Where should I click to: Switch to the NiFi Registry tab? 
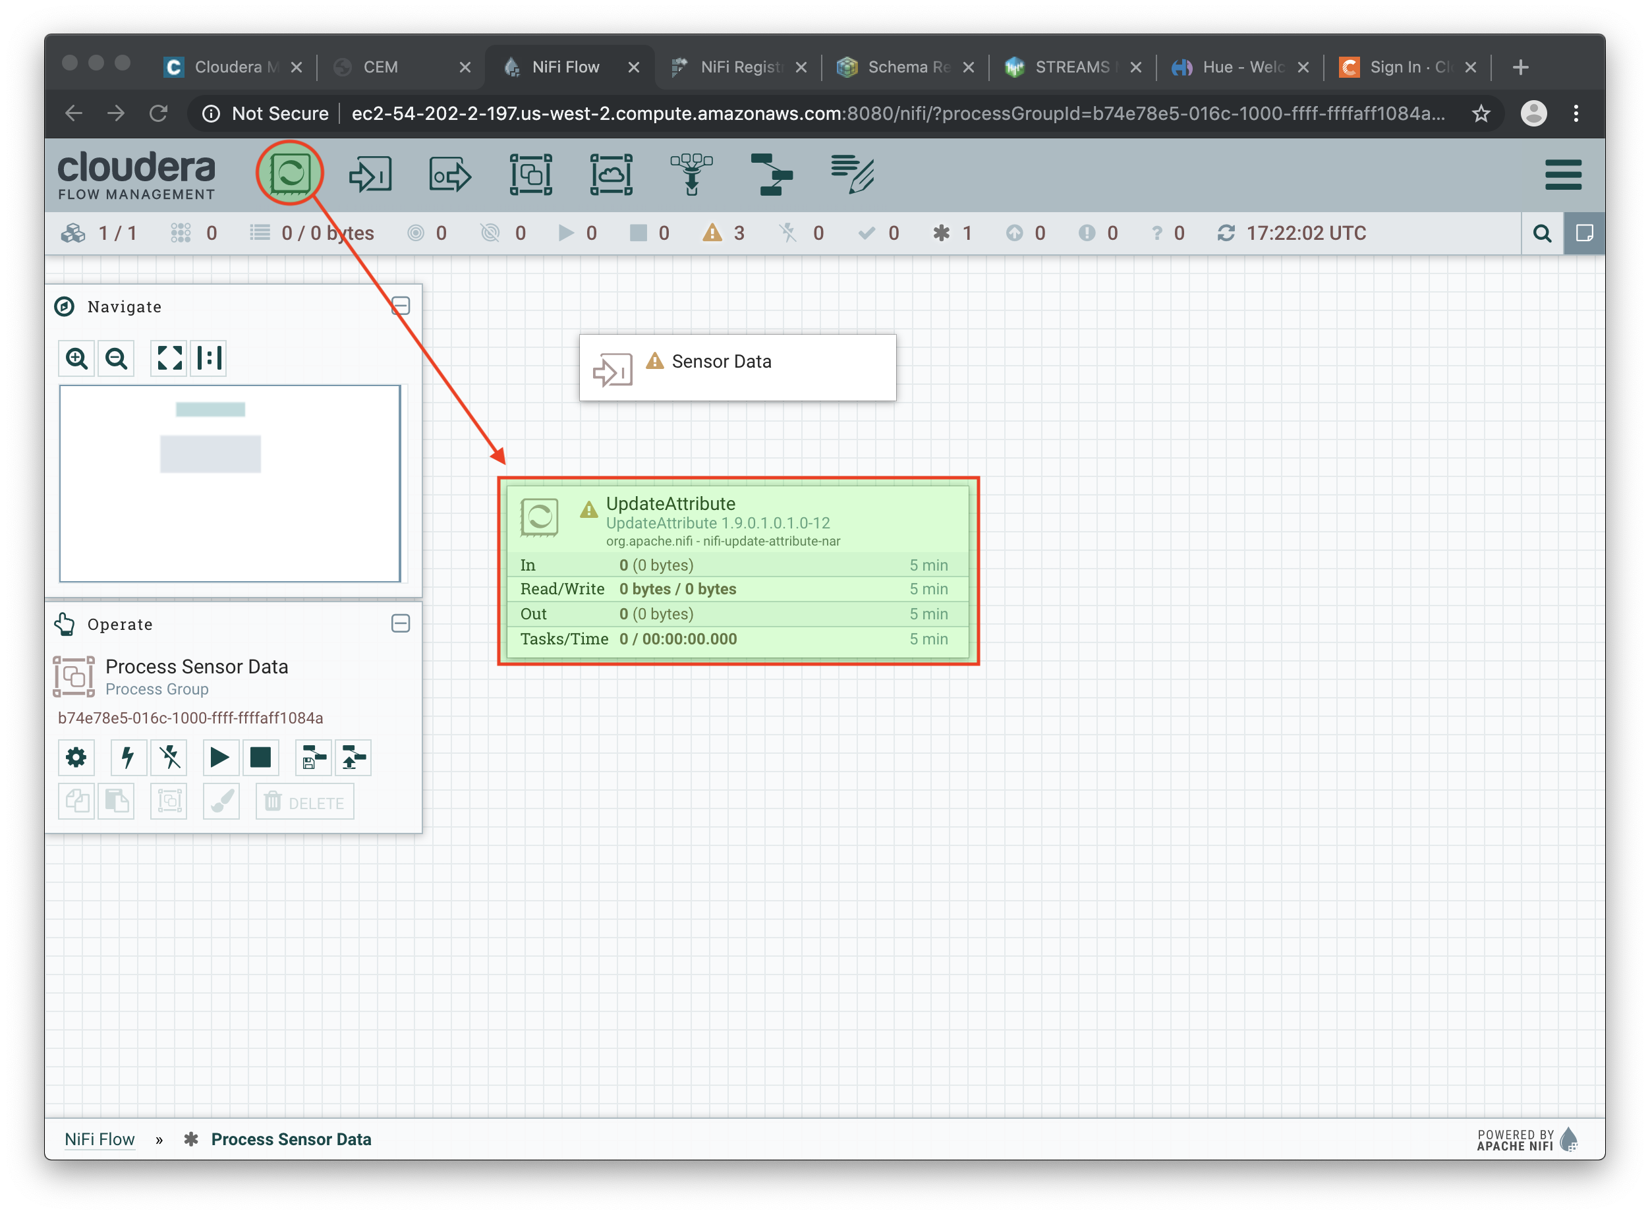pyautogui.click(x=740, y=67)
